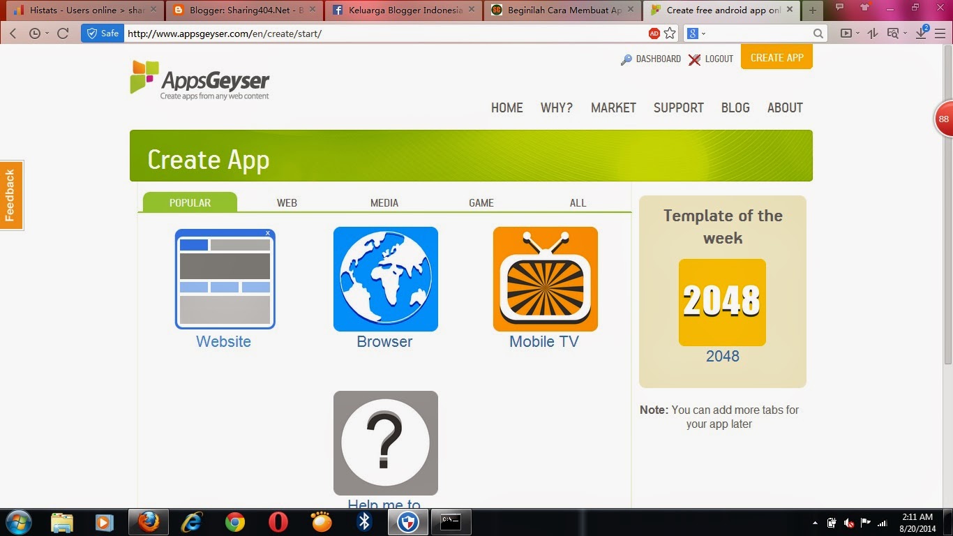Click the Website text link
This screenshot has height=536, width=953.
click(x=223, y=341)
